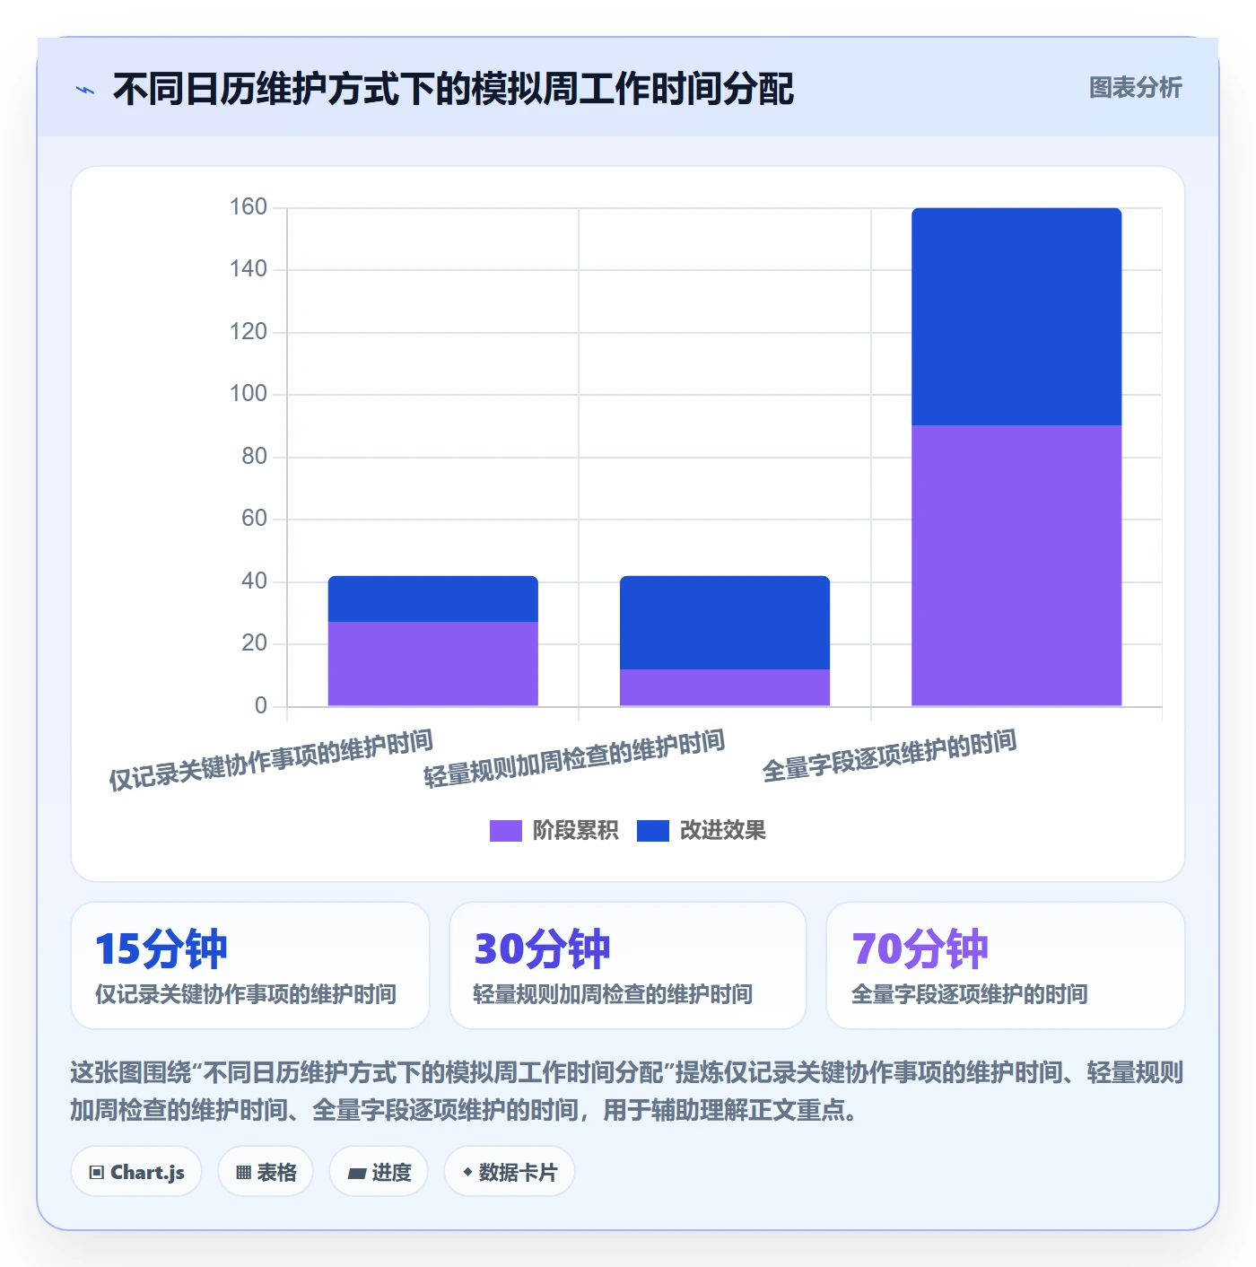Click the caption under the 70分钟 value
The height and width of the screenshot is (1267, 1256).
coord(970,994)
